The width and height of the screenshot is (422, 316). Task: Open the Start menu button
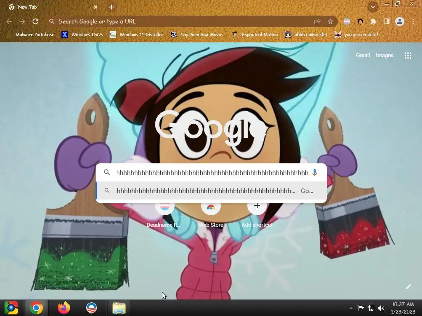tap(11, 308)
